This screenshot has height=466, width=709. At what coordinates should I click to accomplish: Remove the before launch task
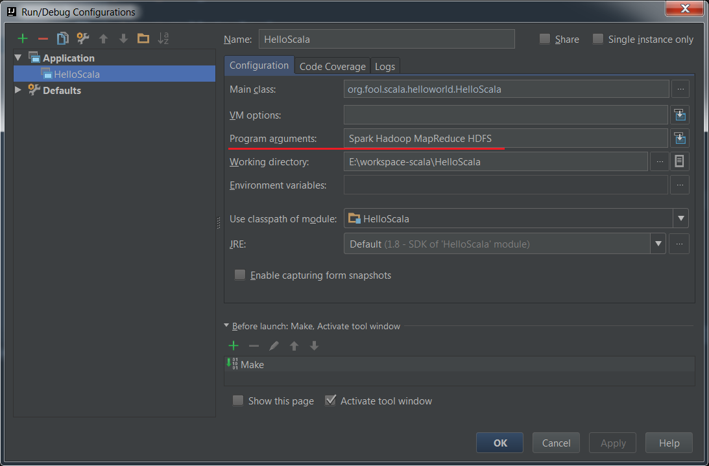tap(254, 346)
